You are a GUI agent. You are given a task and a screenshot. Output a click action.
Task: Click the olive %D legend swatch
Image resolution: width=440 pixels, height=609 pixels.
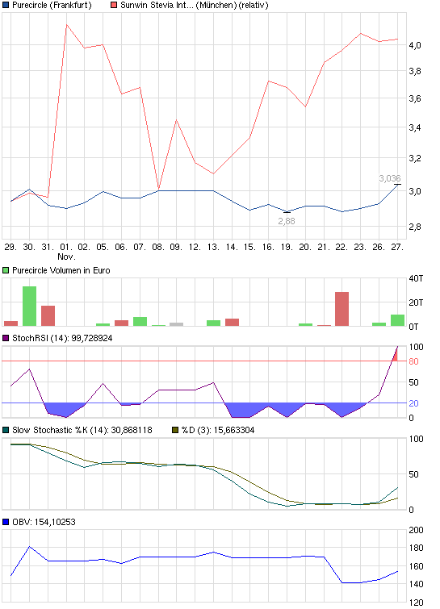pos(175,430)
